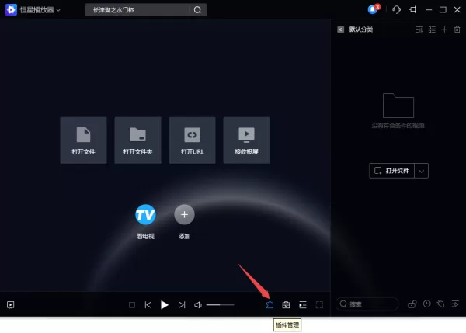Collapse the 默认分类 panel back arrow
The height and width of the screenshot is (333, 466).
point(341,29)
